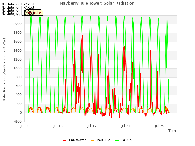
Task: Click the Time x-axis title
Action: click(x=172, y=130)
